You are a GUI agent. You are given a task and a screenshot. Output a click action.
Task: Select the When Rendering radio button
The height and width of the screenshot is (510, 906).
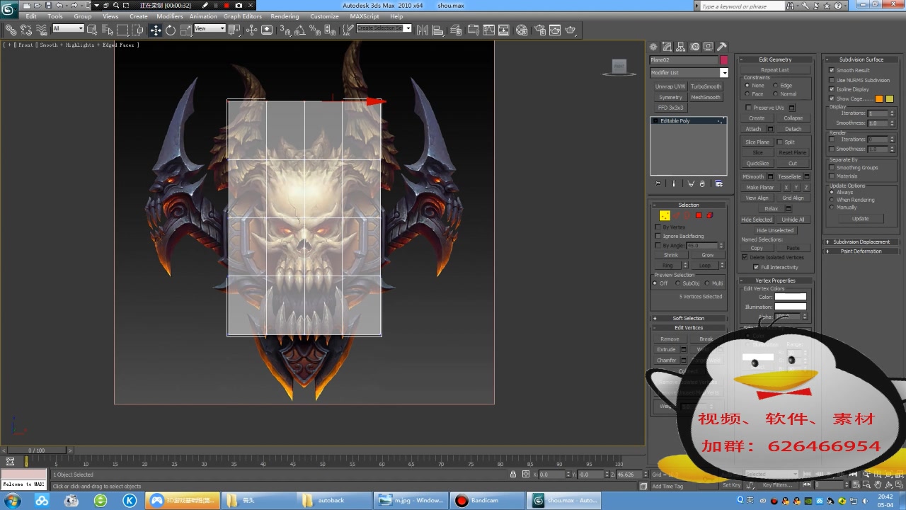(832, 200)
